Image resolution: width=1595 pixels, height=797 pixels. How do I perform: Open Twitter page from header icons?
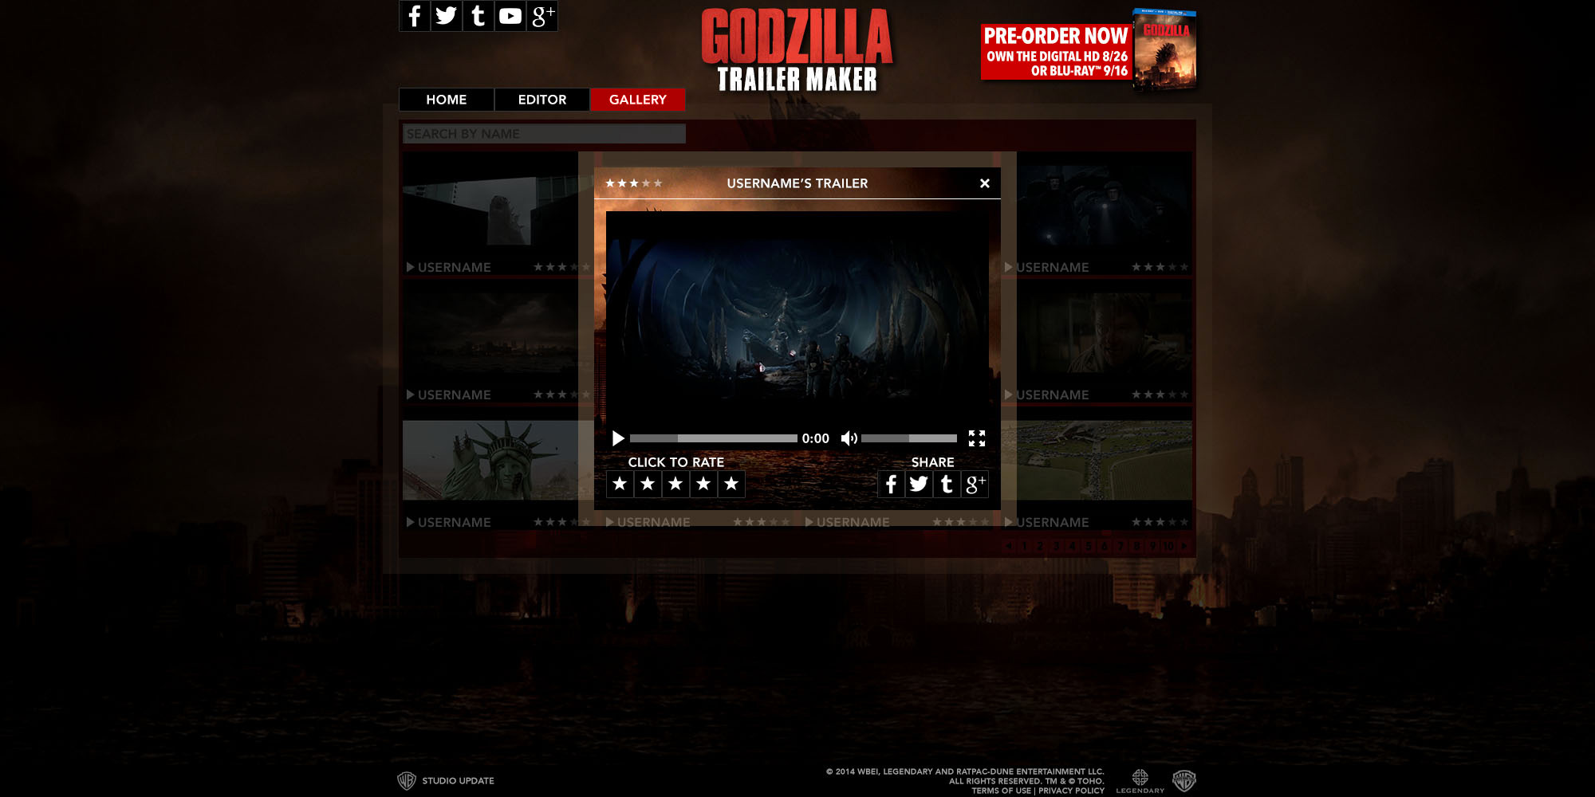point(446,16)
